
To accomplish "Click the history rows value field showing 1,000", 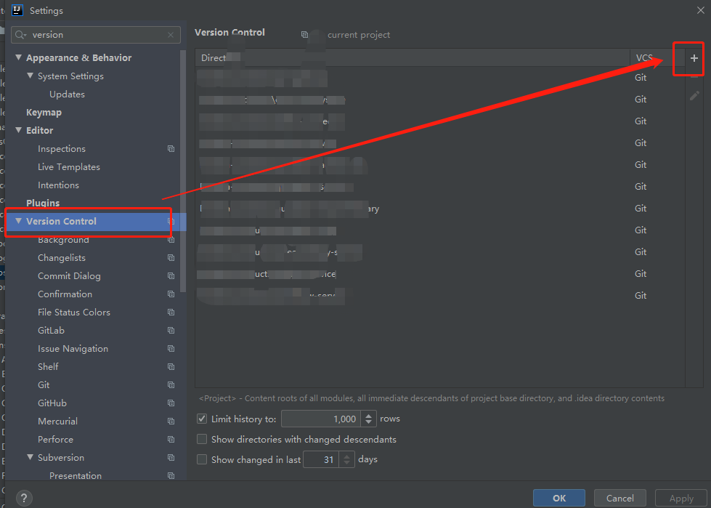I will pyautogui.click(x=321, y=419).
